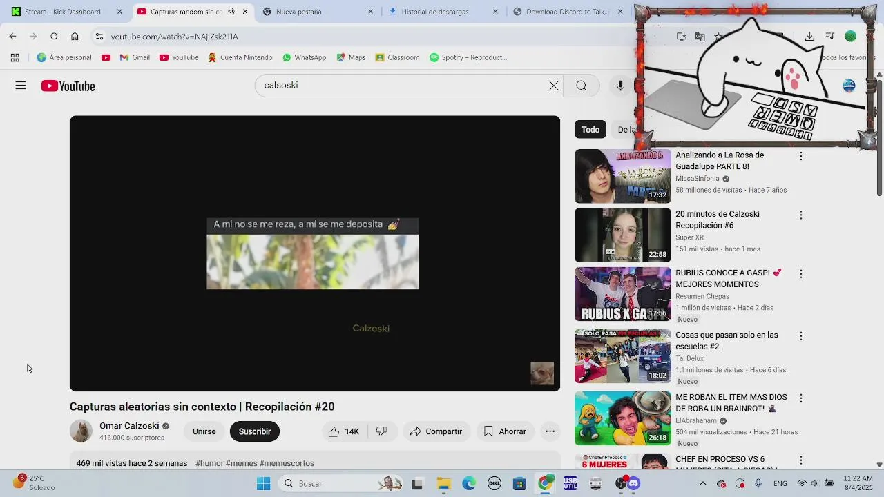Open File Explorer from taskbar
884x497 pixels.
443,483
